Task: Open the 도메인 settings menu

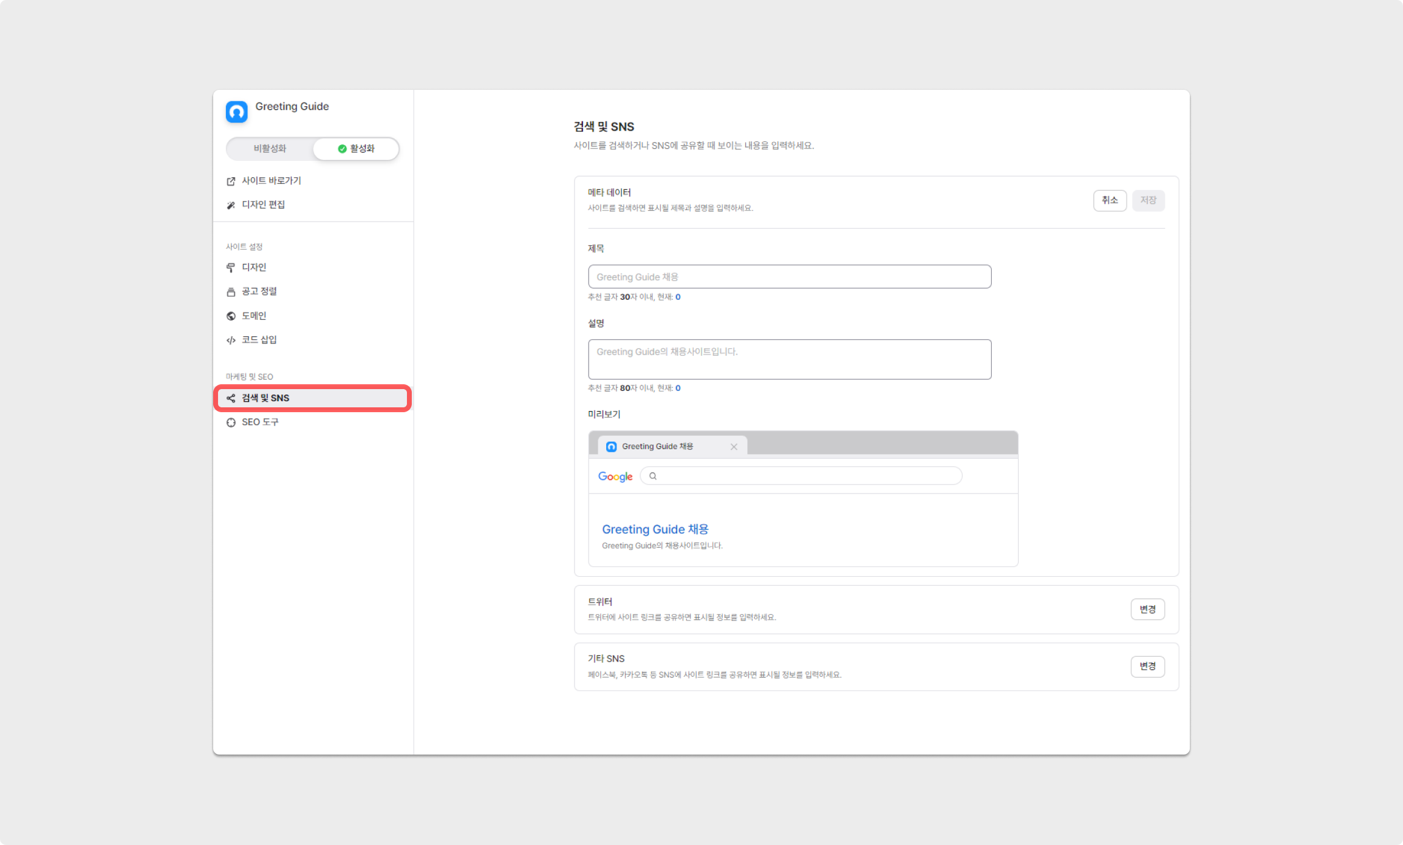Action: (x=254, y=316)
